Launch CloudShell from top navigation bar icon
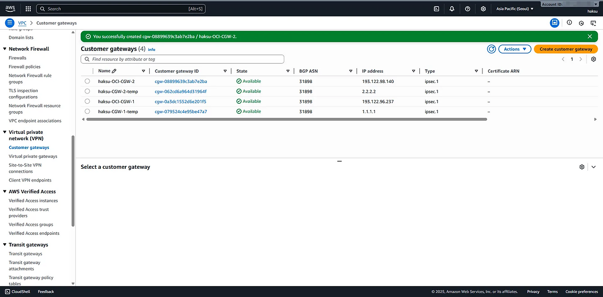This screenshot has height=297, width=603. pyautogui.click(x=437, y=8)
